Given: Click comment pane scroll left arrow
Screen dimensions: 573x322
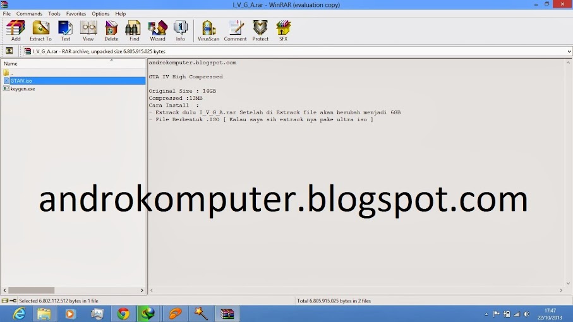Looking at the screenshot, I should pyautogui.click(x=152, y=290).
